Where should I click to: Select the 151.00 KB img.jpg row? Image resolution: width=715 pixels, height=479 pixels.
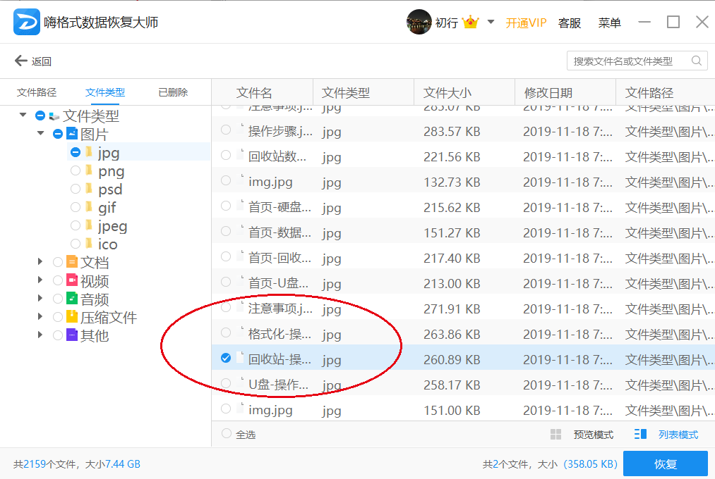[x=463, y=409]
